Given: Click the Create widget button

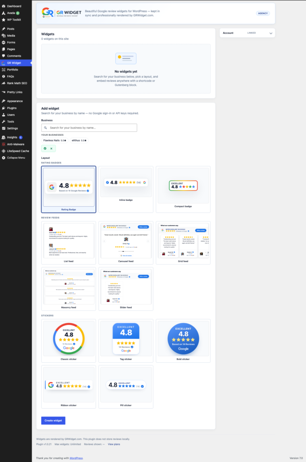Looking at the screenshot, I should click(53, 420).
